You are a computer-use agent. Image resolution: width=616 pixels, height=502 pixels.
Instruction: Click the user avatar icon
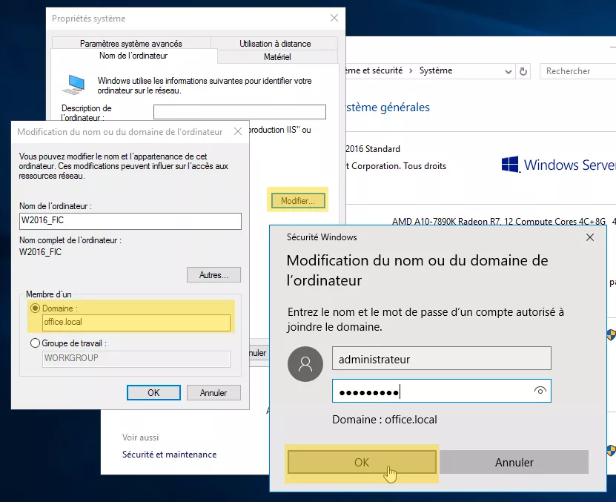[305, 364]
